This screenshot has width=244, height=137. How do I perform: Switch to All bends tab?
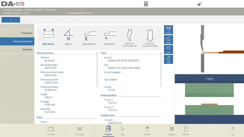[17, 50]
